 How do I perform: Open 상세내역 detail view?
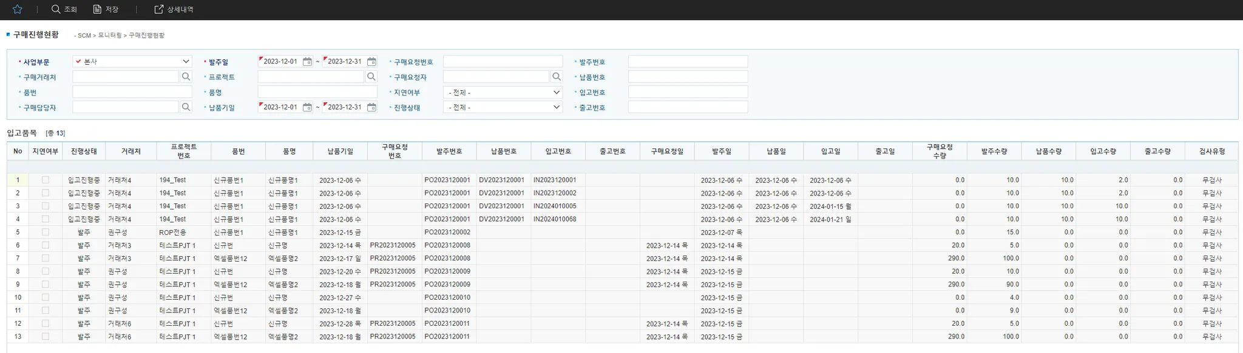pyautogui.click(x=174, y=9)
